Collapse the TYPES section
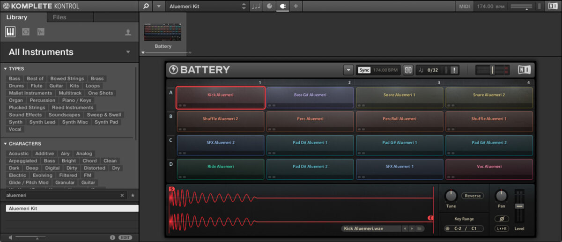The width and height of the screenshot is (562, 242). click(x=5, y=69)
